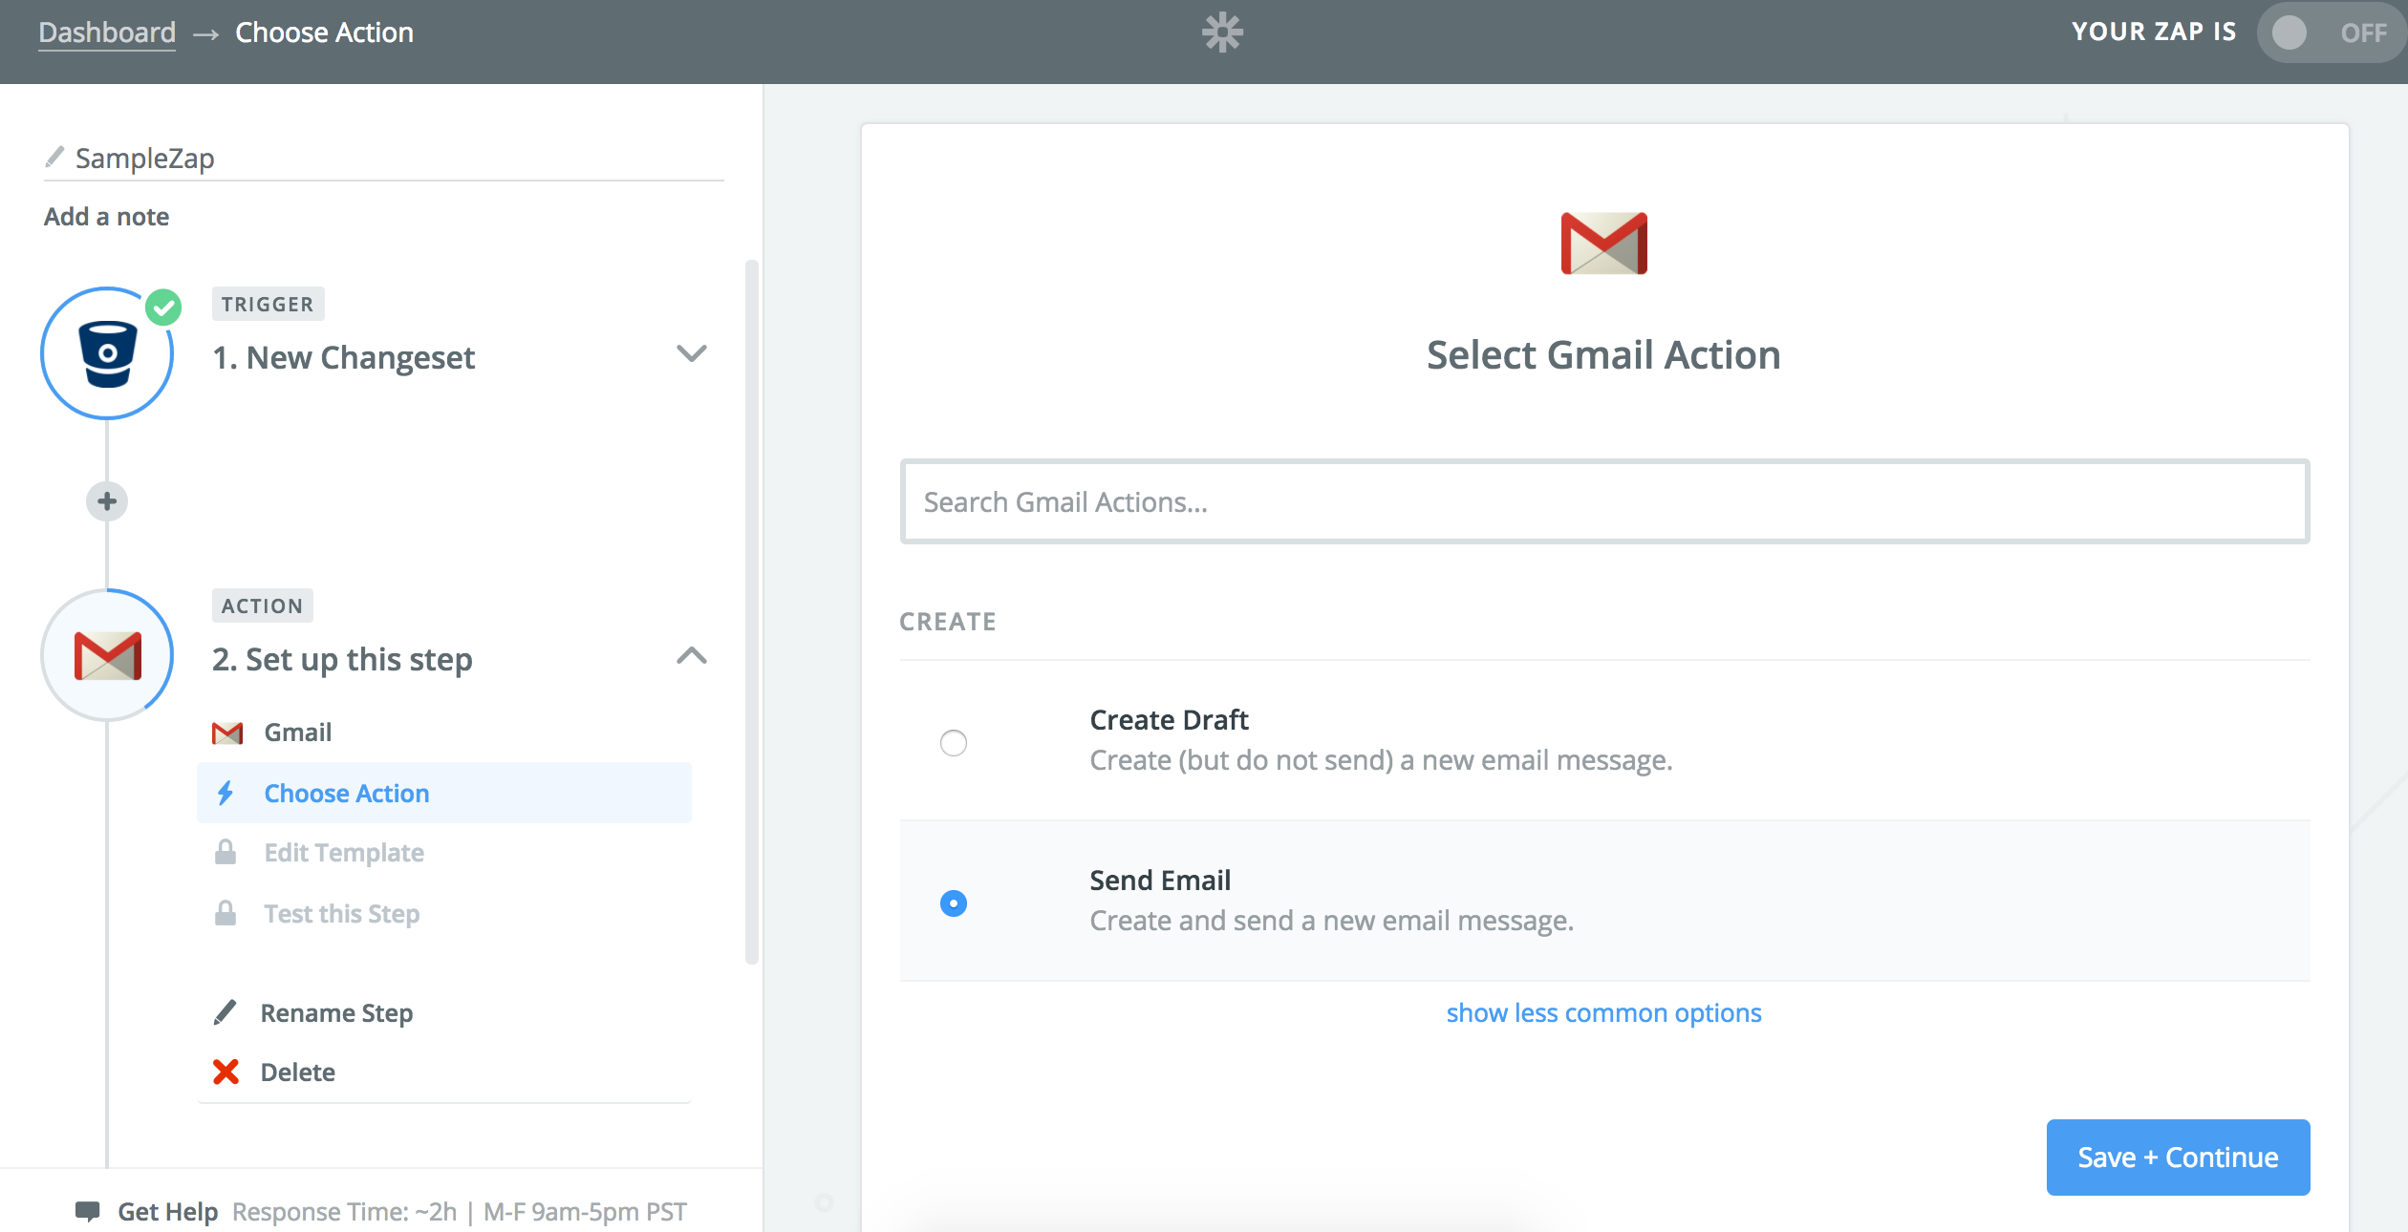The height and width of the screenshot is (1232, 2408).
Task: Go to Dashboard breadcrumb link
Action: coord(107,32)
